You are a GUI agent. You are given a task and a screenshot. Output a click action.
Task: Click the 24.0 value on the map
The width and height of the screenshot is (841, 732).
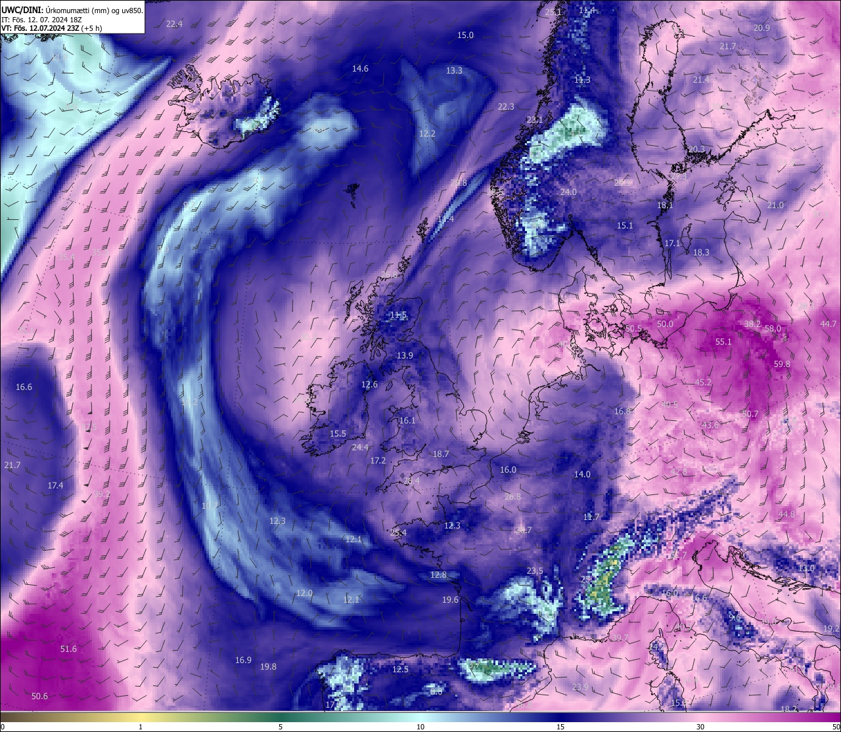coord(568,192)
